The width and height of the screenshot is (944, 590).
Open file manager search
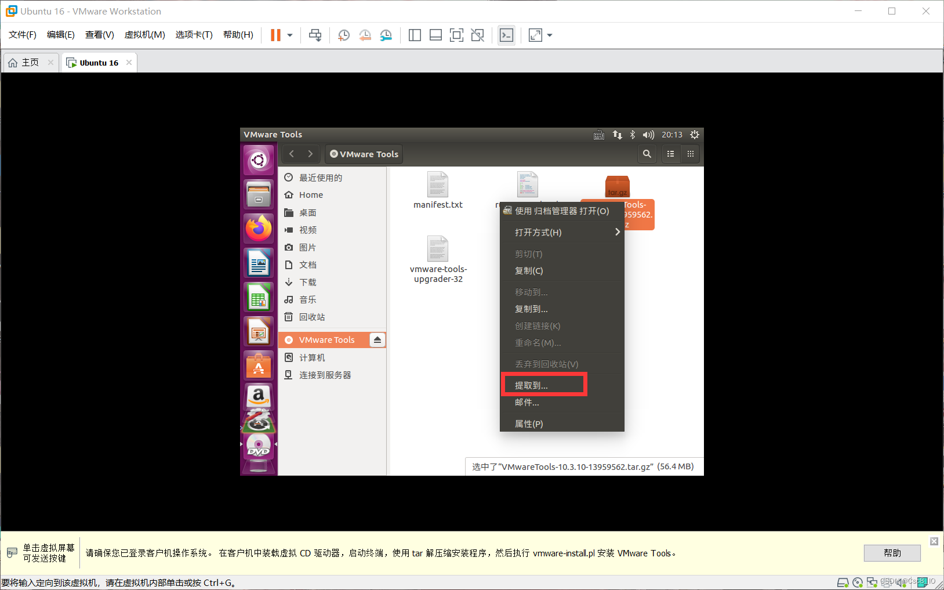(x=647, y=154)
